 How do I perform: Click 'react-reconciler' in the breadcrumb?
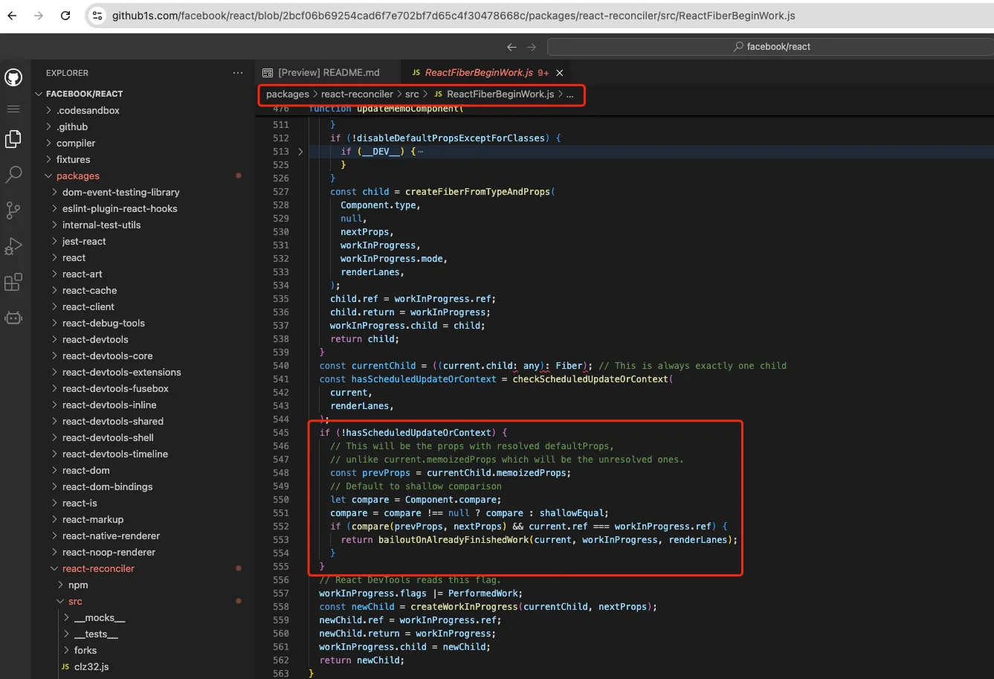point(357,94)
